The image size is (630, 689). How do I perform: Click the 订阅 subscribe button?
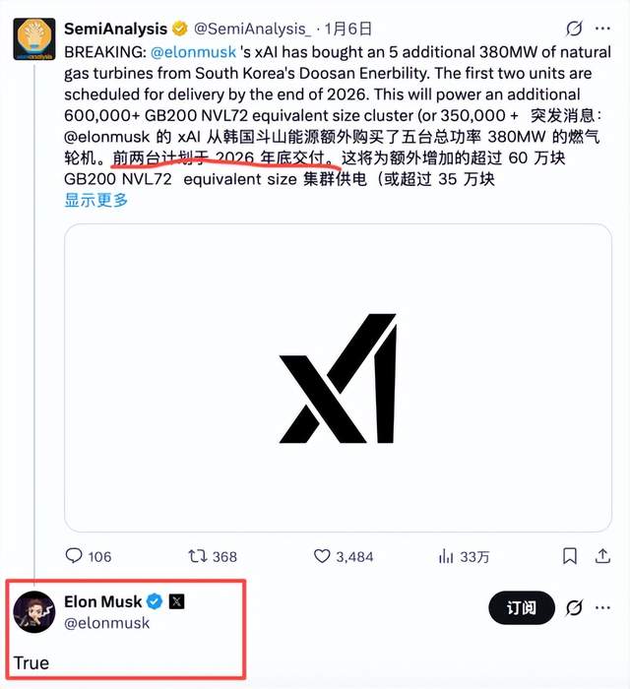click(x=522, y=608)
